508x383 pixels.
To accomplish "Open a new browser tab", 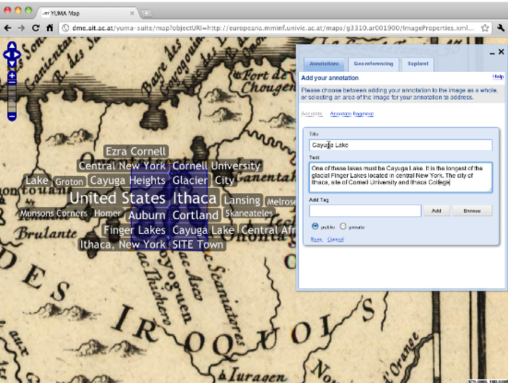I will (x=146, y=13).
